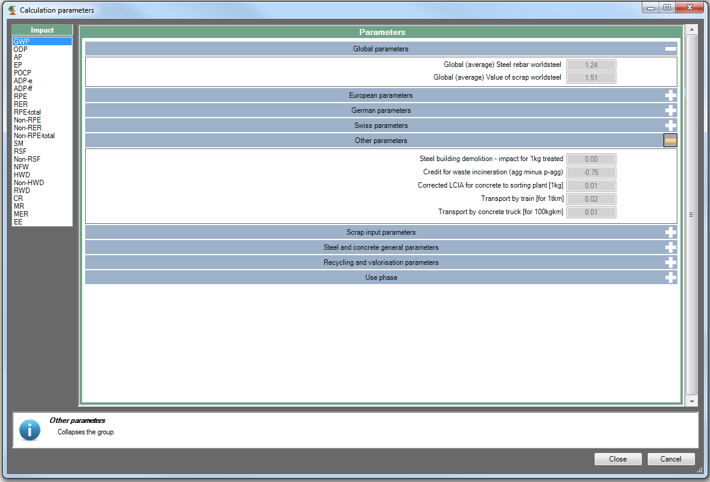Select CR impact indicator

tap(42, 198)
